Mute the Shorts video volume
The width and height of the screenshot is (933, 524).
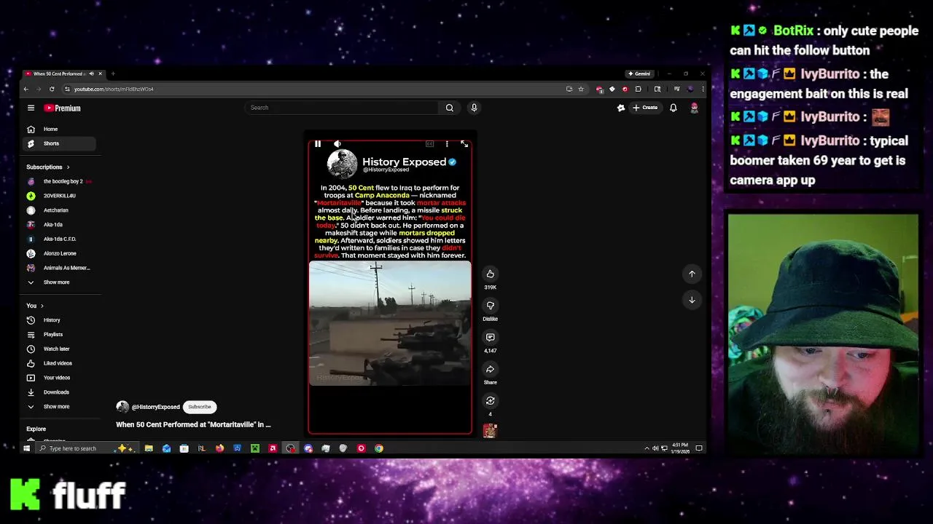tap(337, 144)
